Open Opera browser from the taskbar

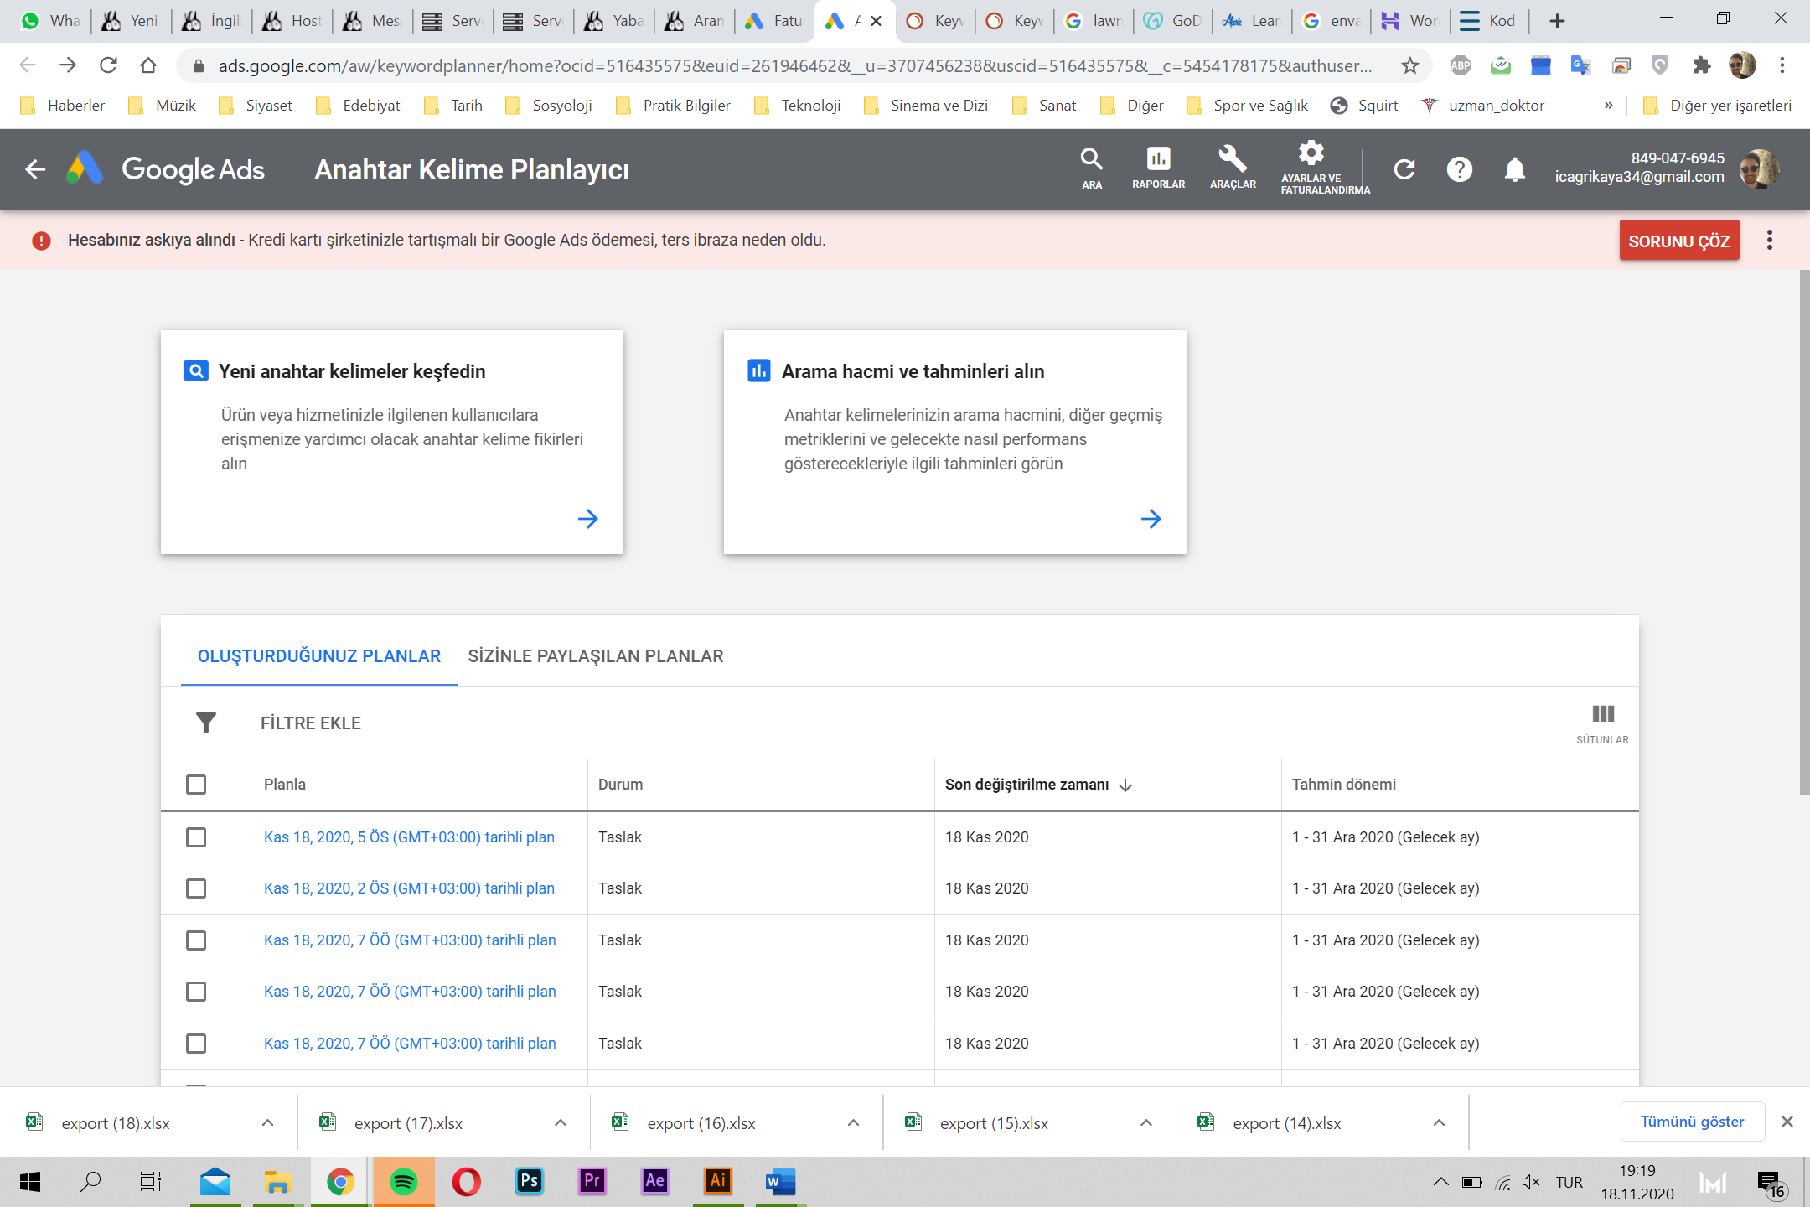pyautogui.click(x=467, y=1182)
